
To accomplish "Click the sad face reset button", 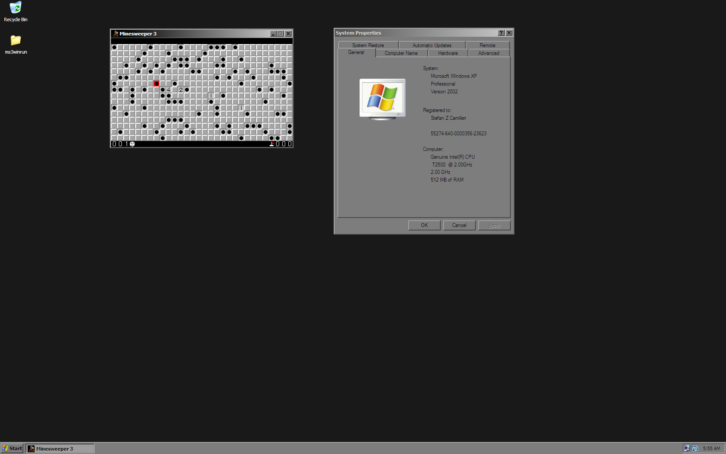I will (x=132, y=144).
